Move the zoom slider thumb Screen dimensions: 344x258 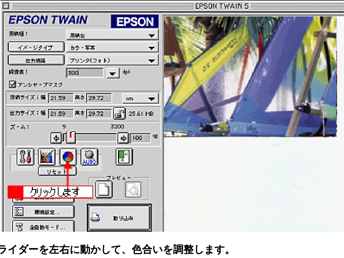70,138
